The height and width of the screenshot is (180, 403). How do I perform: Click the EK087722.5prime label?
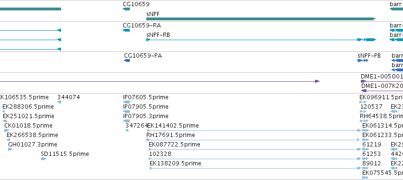174,145
